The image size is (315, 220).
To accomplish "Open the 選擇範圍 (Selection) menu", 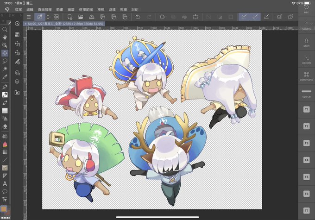I will 86,9.
